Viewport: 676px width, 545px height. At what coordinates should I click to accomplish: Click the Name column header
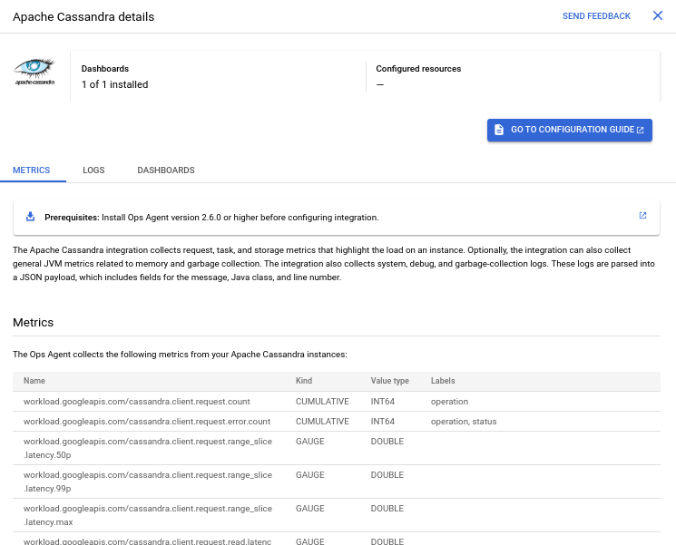pyautogui.click(x=34, y=381)
